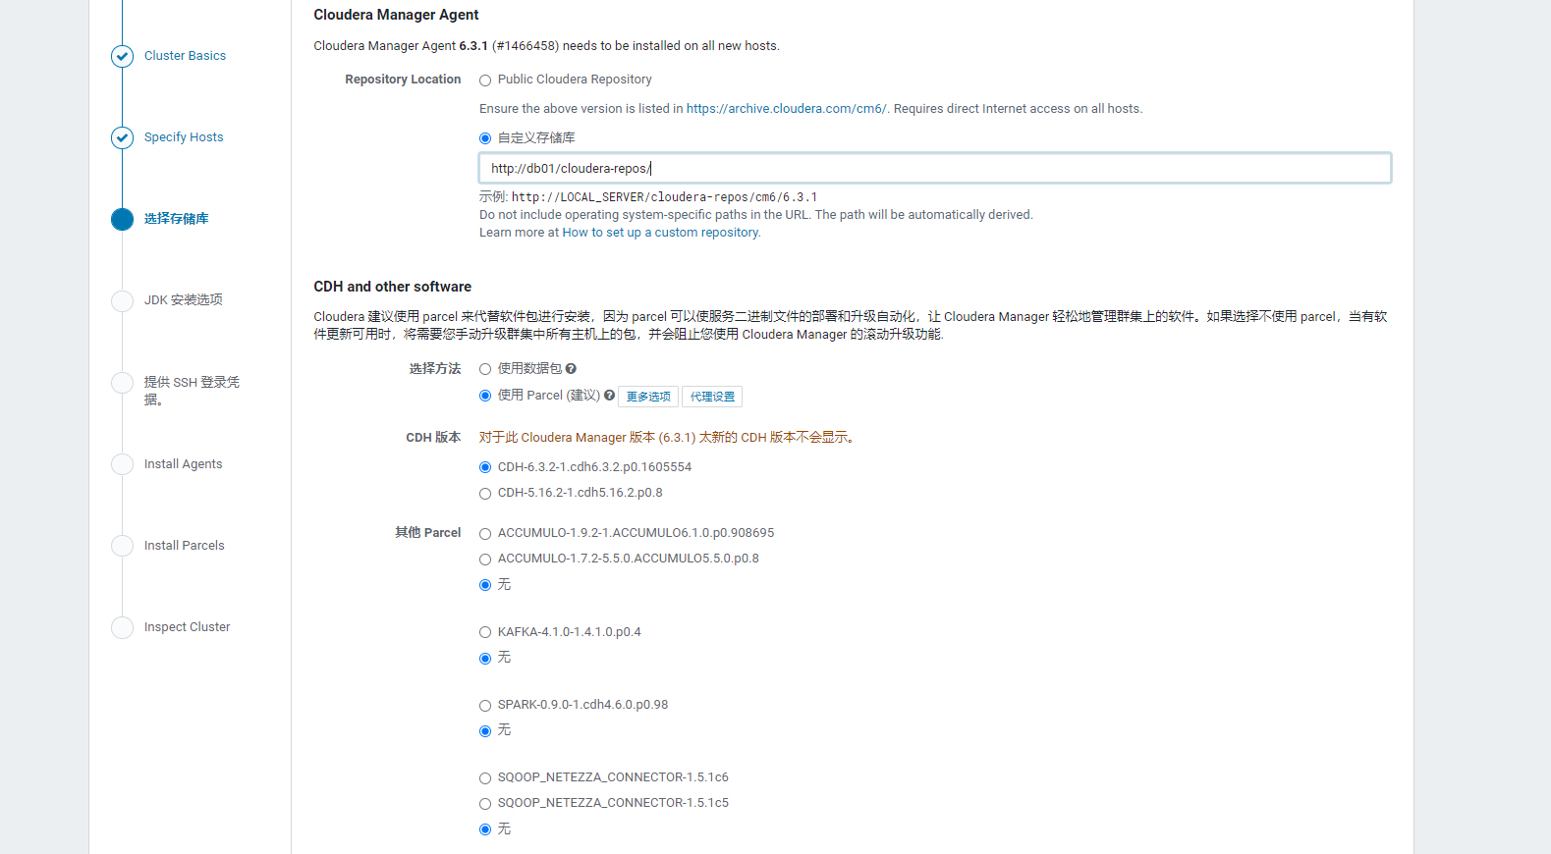Screen dimensions: 1551x854
Task: Click help icon next to 使用 Parcel (建议)
Action: [x=609, y=396]
